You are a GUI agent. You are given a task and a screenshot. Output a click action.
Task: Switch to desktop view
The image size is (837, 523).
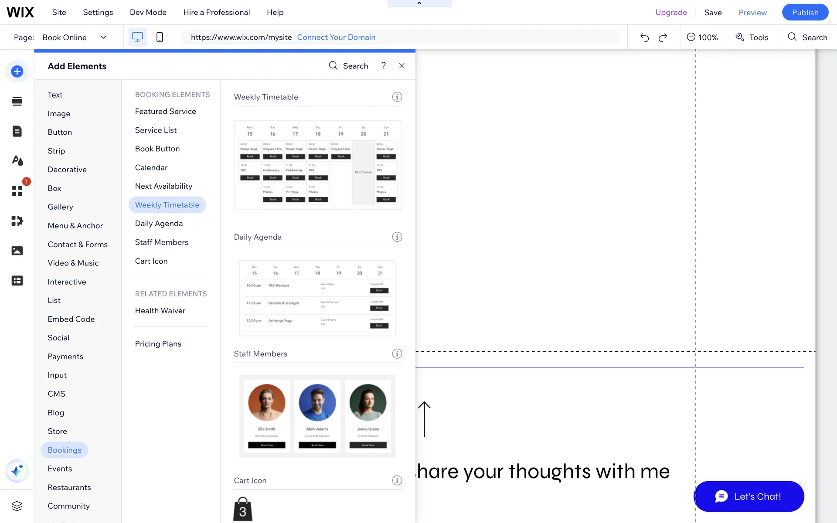(x=137, y=37)
